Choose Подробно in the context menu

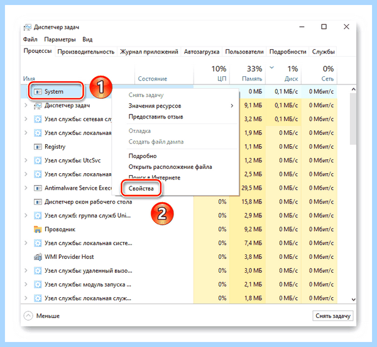[x=143, y=156]
